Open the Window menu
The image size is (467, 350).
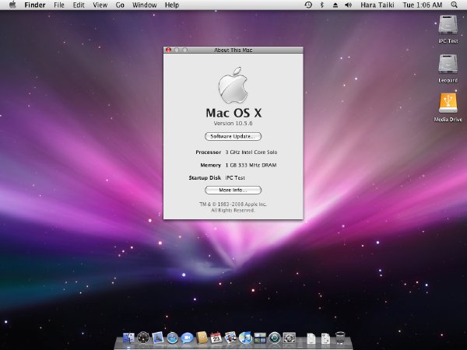click(145, 5)
